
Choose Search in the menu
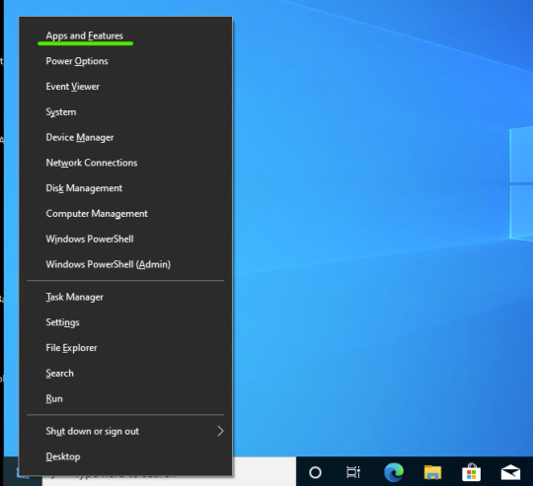(x=125, y=374)
